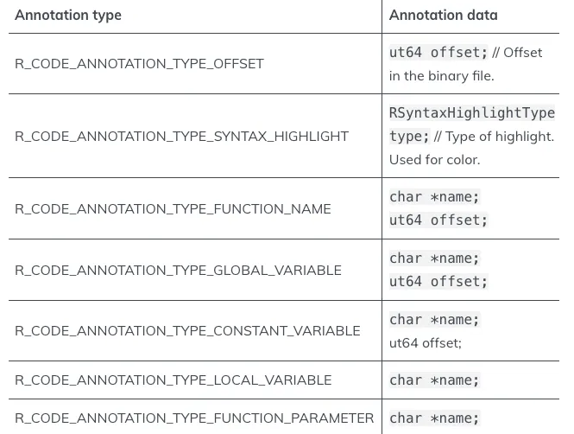The height and width of the screenshot is (434, 574).
Task: Select the R_CODE_ANNOTATION_TYPE_SYNTAX_HIGHLIGHT text
Action: point(181,137)
